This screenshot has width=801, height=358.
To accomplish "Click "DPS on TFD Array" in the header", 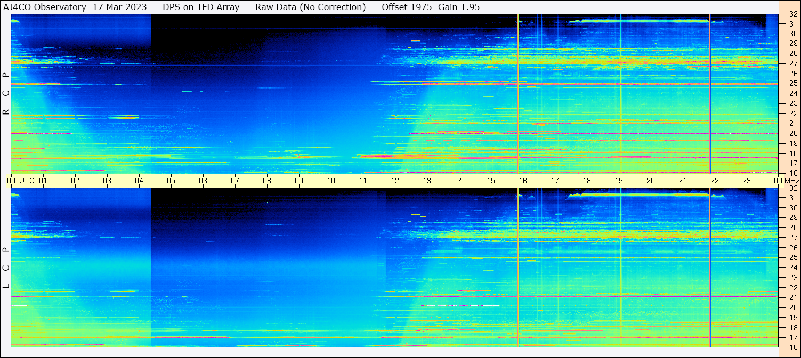I will tap(201, 7).
